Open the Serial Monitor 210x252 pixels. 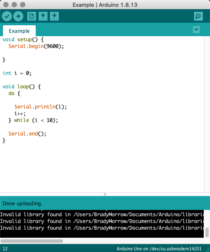[x=198, y=16]
